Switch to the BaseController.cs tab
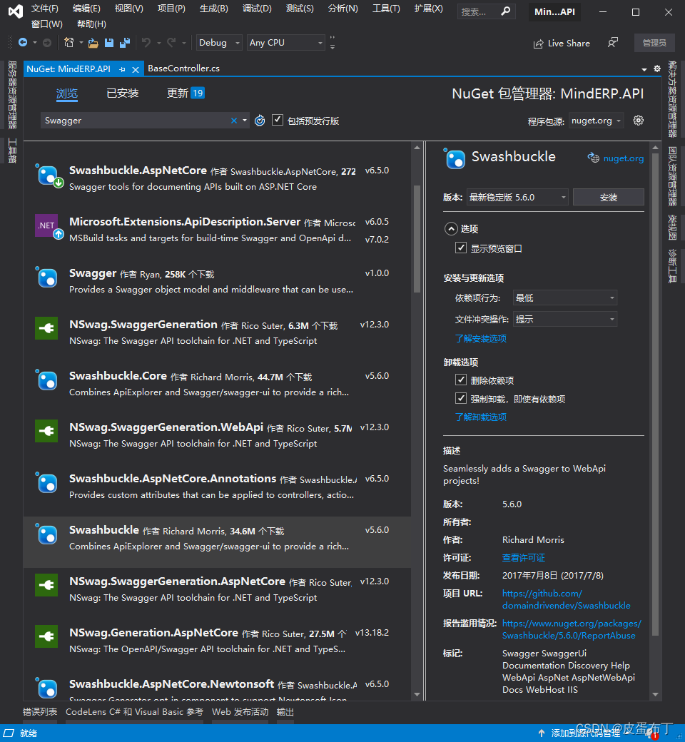685x742 pixels. coord(183,68)
